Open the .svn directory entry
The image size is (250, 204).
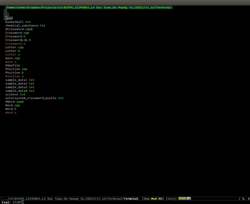pyautogui.click(x=9, y=18)
